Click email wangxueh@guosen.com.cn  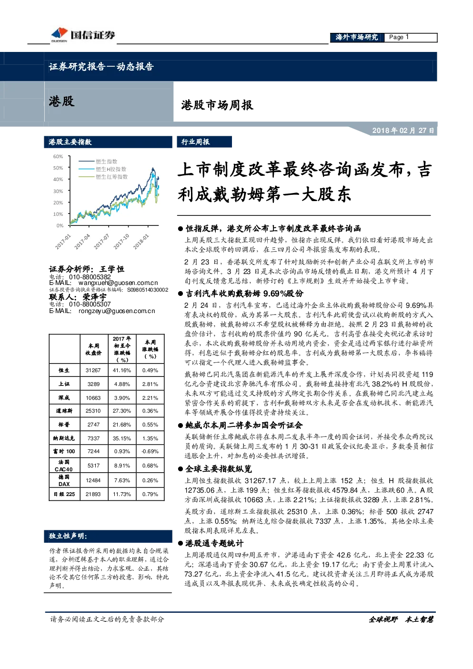pyautogui.click(x=118, y=283)
